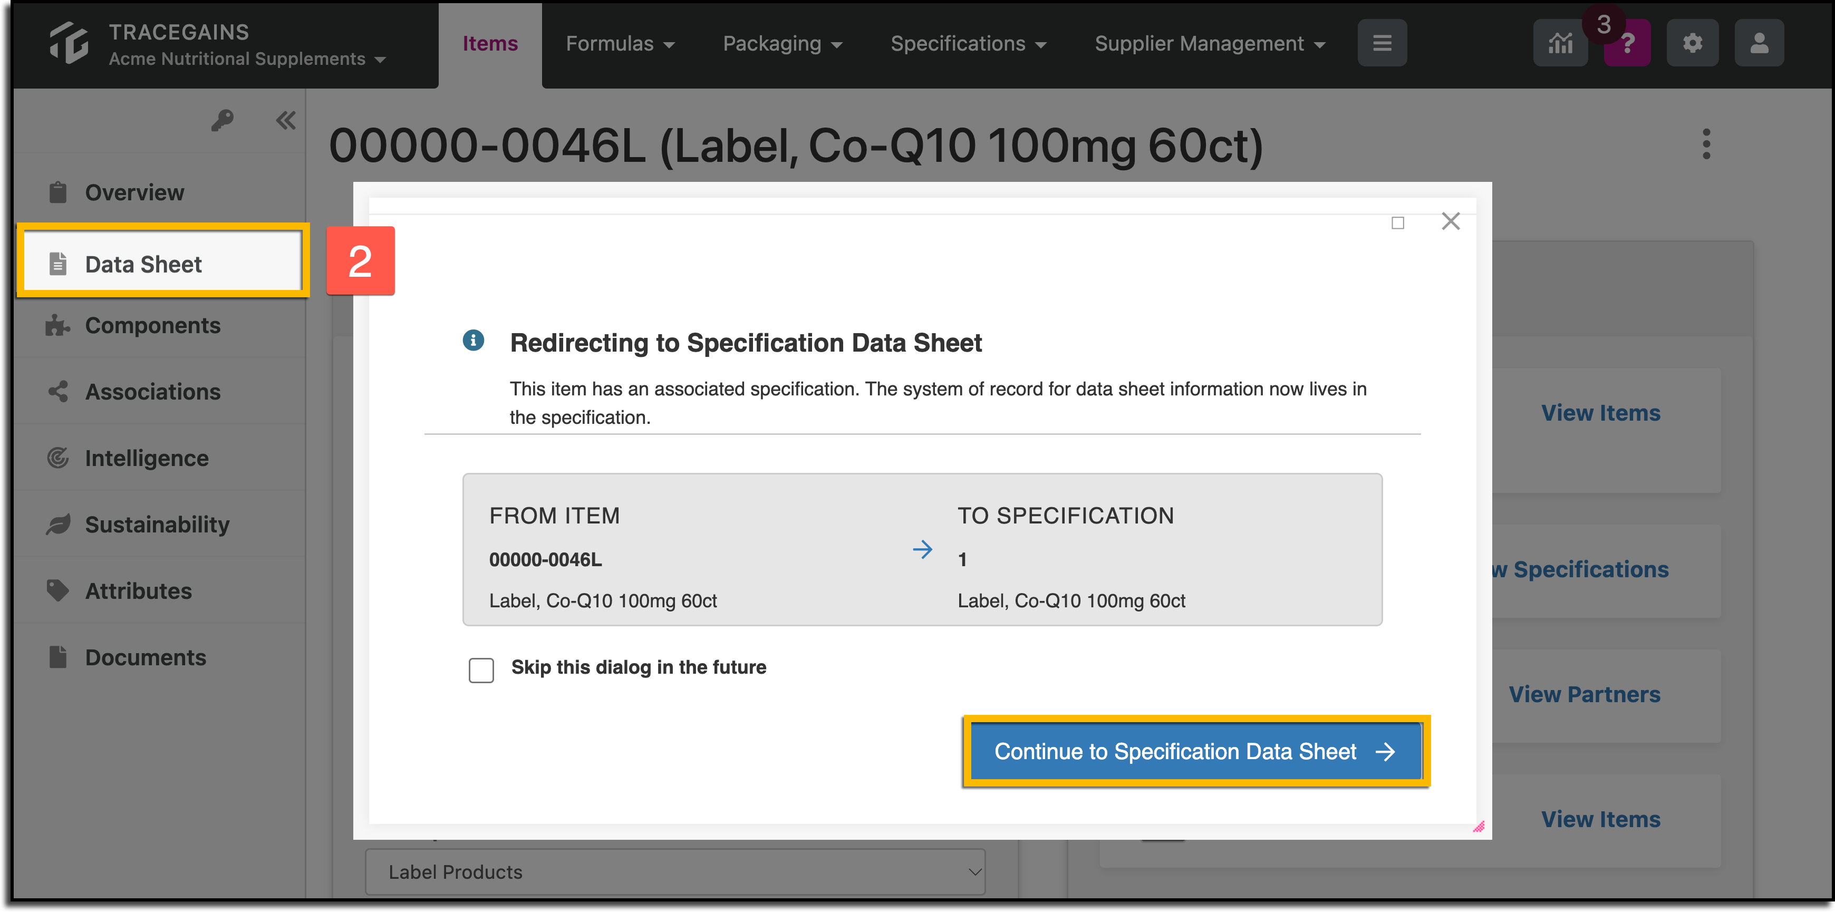Click the View Partners link
Screen dimensions: 1835x912
[x=1584, y=694]
